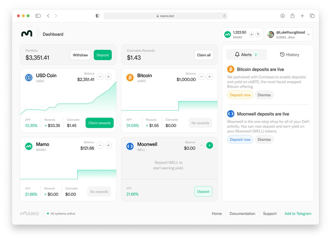Screen dimensions: 331x239
Task: Open the privacy shield icon
Action: 97,16
